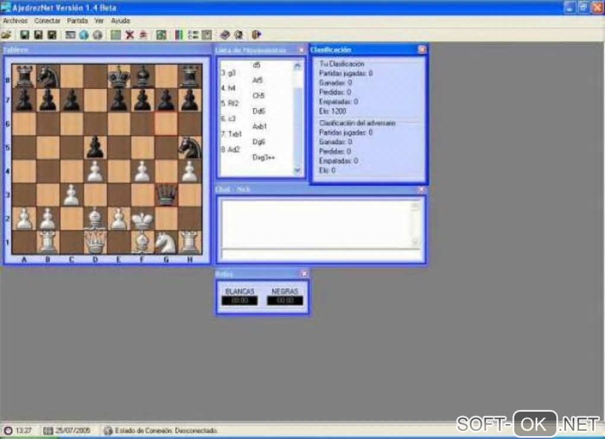Click the red X toolbar icon
Screen dimensions: 605x439
tap(130, 35)
